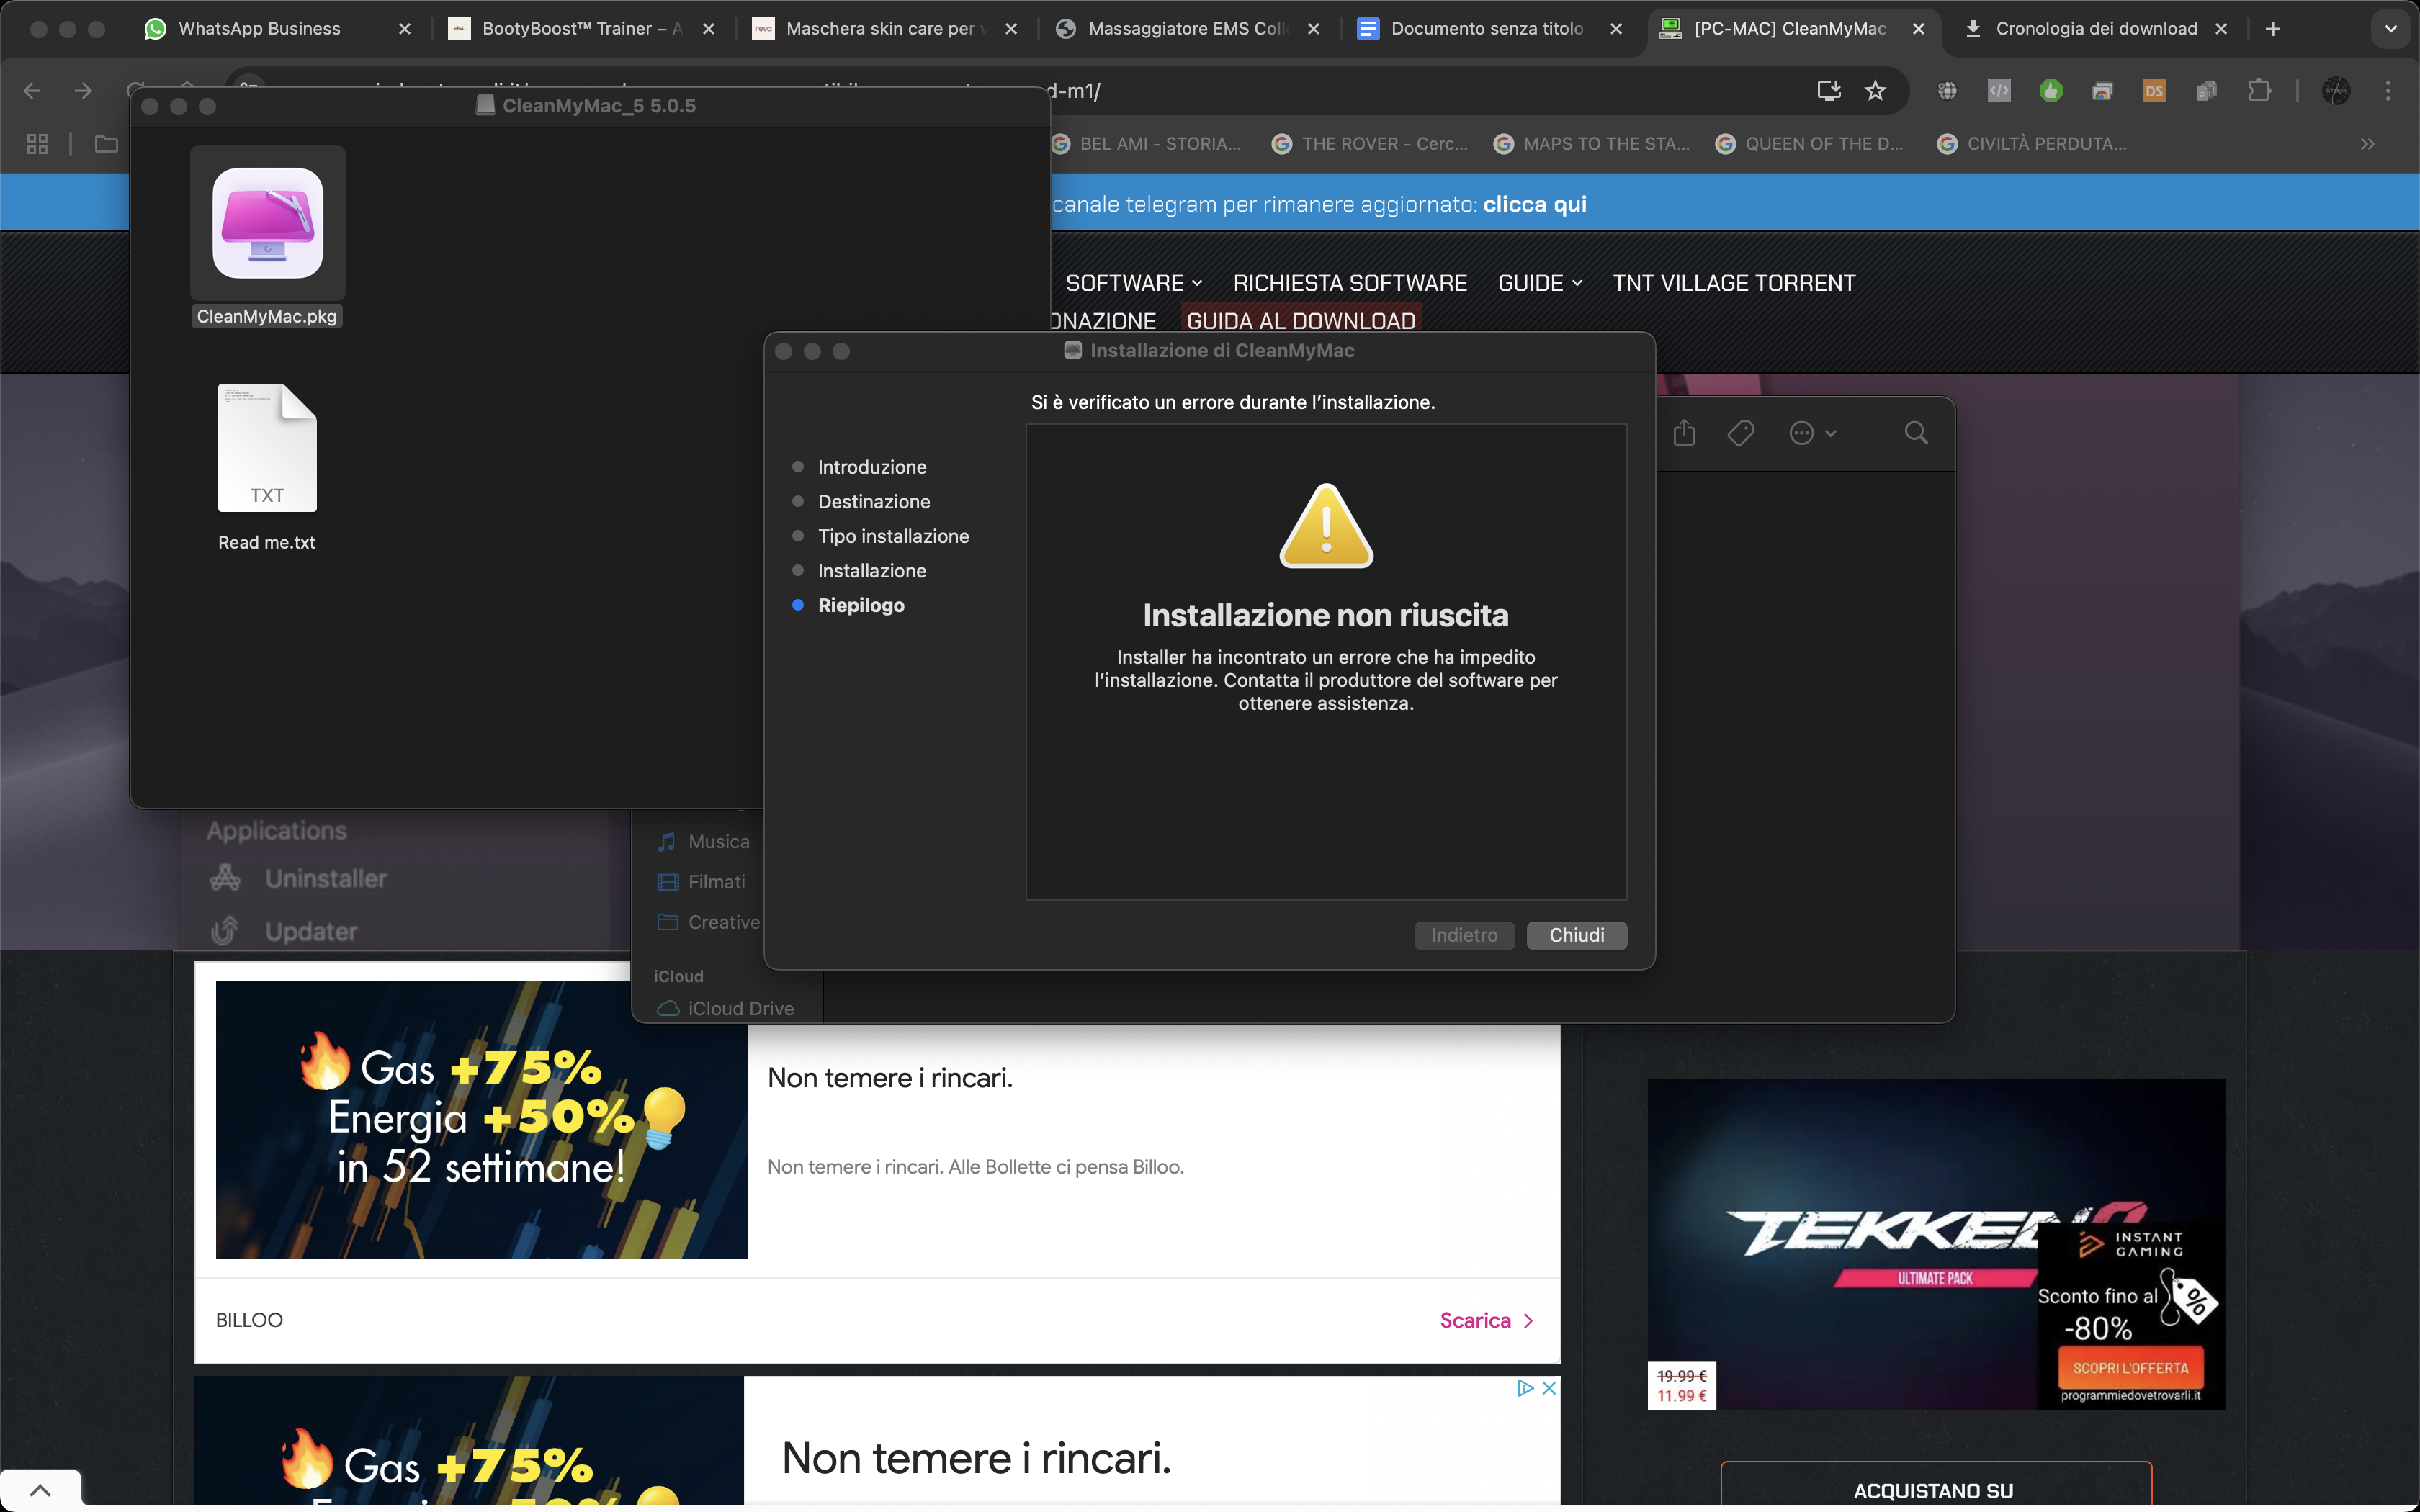Click the Finder search icon

pyautogui.click(x=1915, y=433)
